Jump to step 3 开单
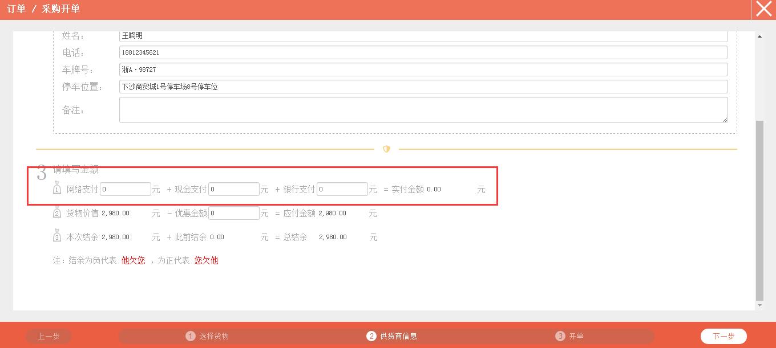 click(x=569, y=336)
